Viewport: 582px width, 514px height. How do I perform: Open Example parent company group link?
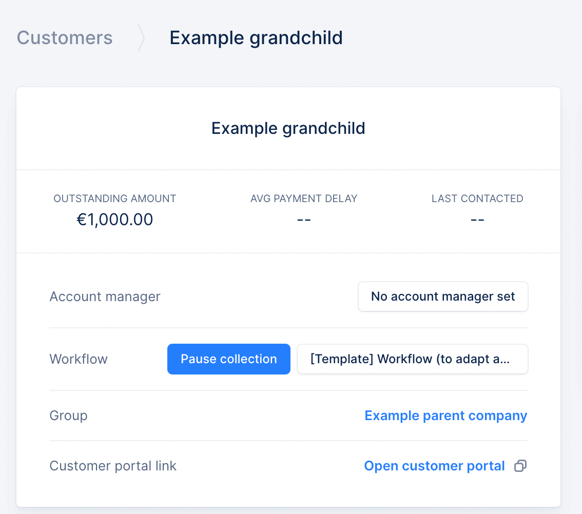(x=446, y=416)
